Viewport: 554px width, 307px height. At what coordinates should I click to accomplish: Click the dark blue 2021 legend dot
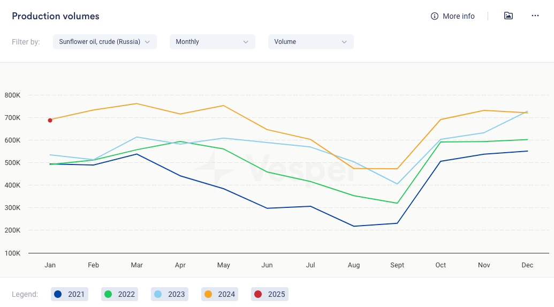tap(58, 294)
